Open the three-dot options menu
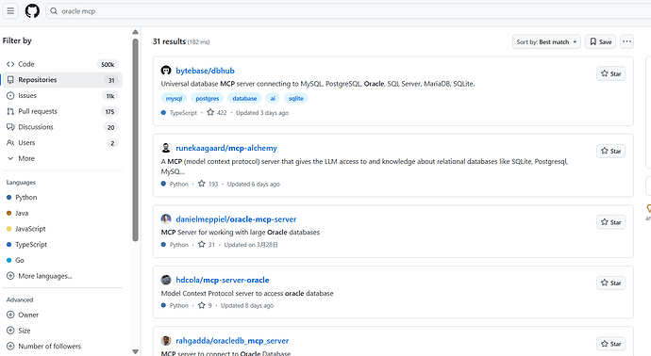 (x=626, y=41)
